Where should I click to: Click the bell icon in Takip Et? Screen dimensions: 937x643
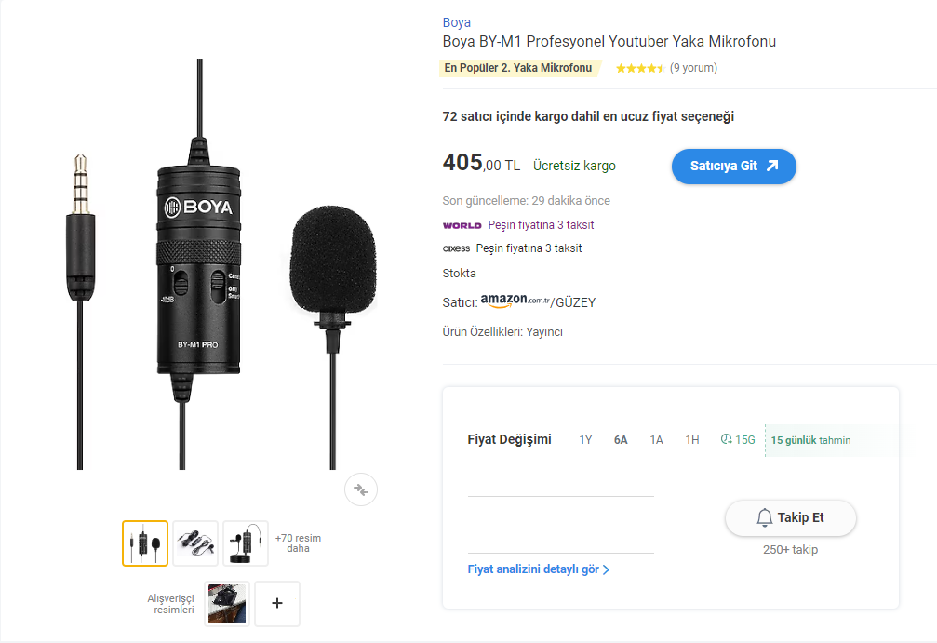[x=765, y=517]
